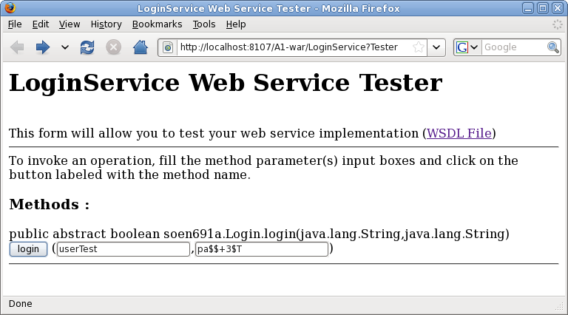Follow the WSDL File link
Image resolution: width=568 pixels, height=315 pixels.
459,133
